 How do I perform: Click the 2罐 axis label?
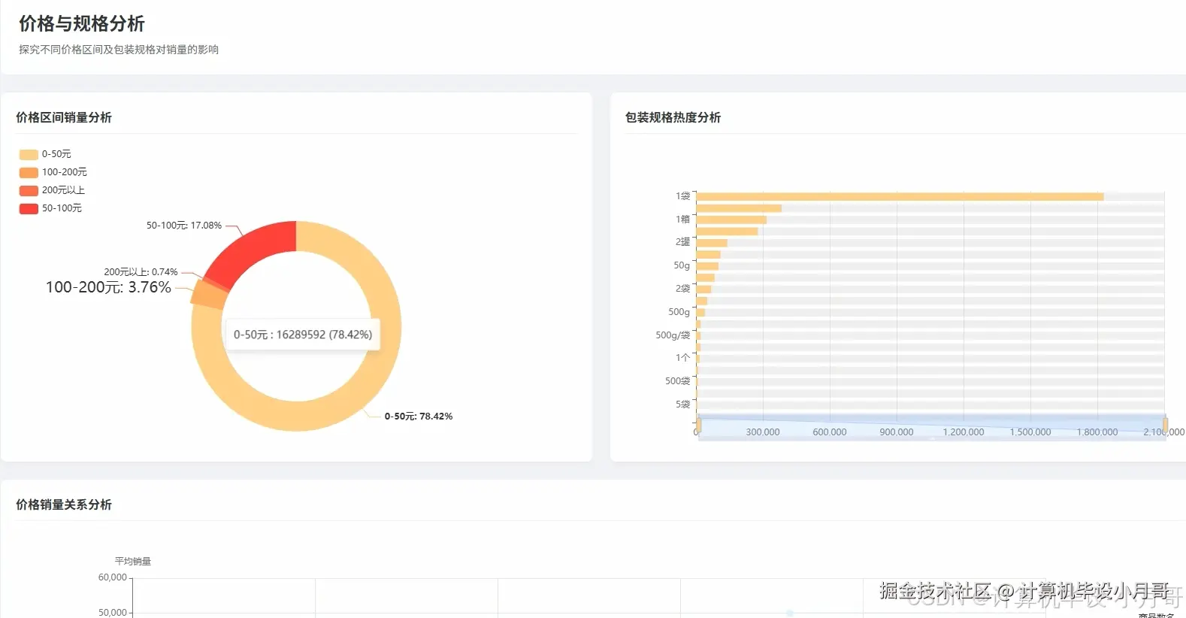[682, 242]
